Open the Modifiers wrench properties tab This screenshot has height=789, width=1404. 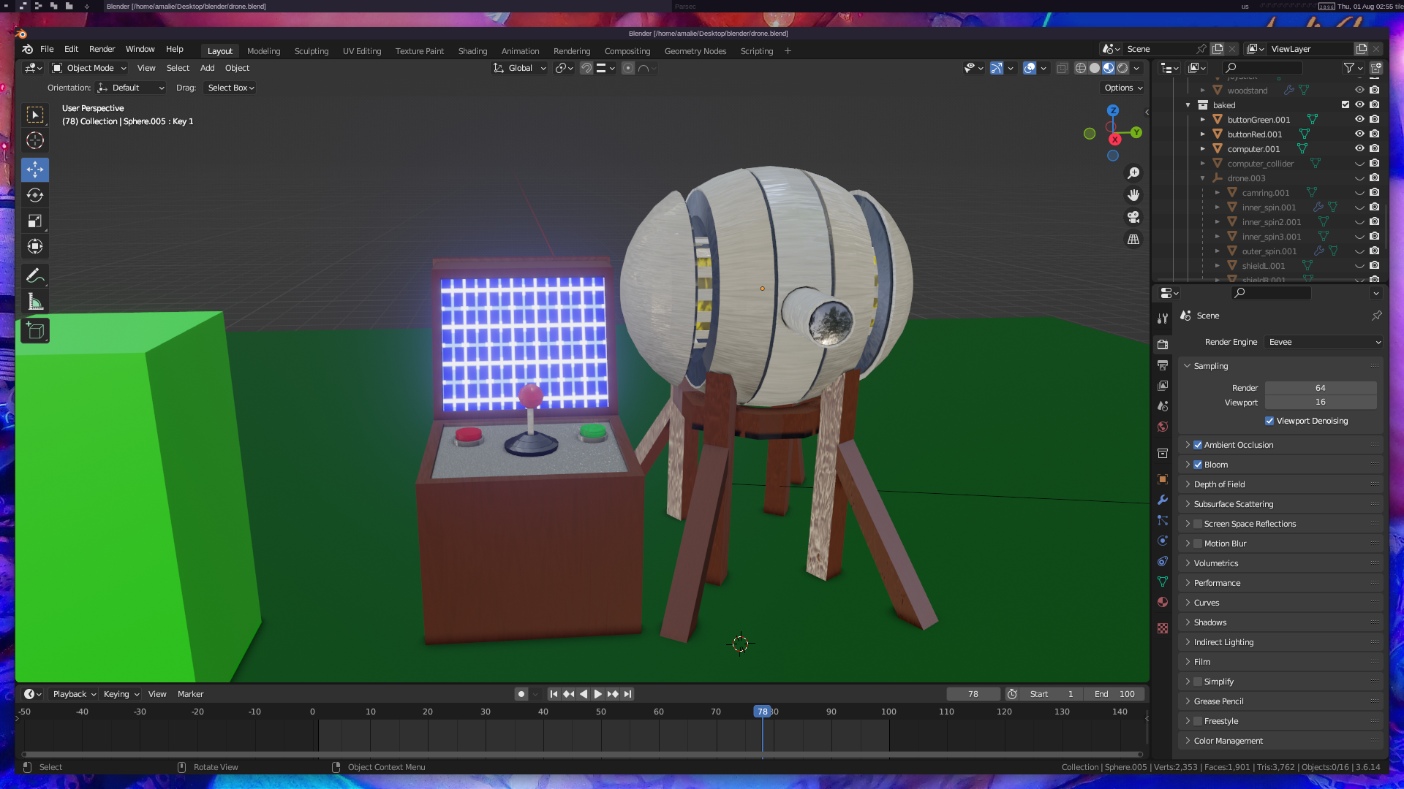tap(1163, 500)
